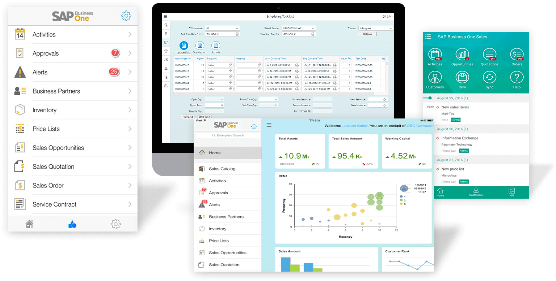556x281 pixels.
Task: Click Sch Info. calendar icon in Scheduling window
Action: 216,46
